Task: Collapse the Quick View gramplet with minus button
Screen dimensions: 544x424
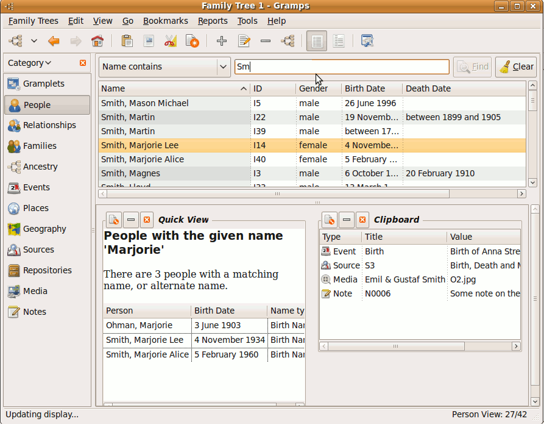Action: point(131,220)
